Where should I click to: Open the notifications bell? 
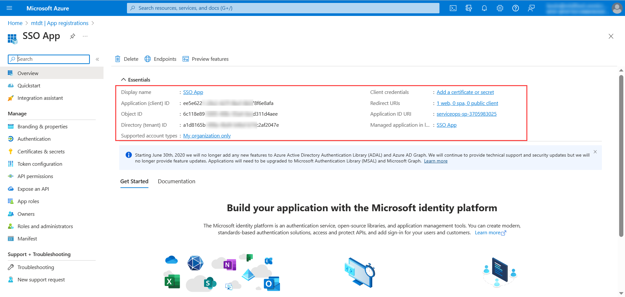[x=484, y=8]
